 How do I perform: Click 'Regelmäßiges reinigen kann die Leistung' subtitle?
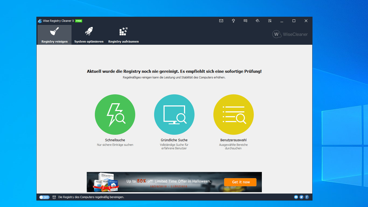pos(174,77)
